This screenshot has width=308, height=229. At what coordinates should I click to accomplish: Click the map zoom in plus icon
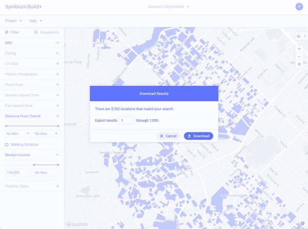(299, 49)
